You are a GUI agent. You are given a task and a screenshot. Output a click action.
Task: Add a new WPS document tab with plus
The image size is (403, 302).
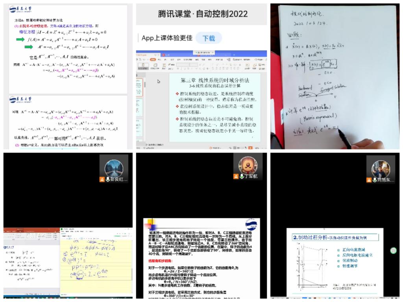coord(234,55)
